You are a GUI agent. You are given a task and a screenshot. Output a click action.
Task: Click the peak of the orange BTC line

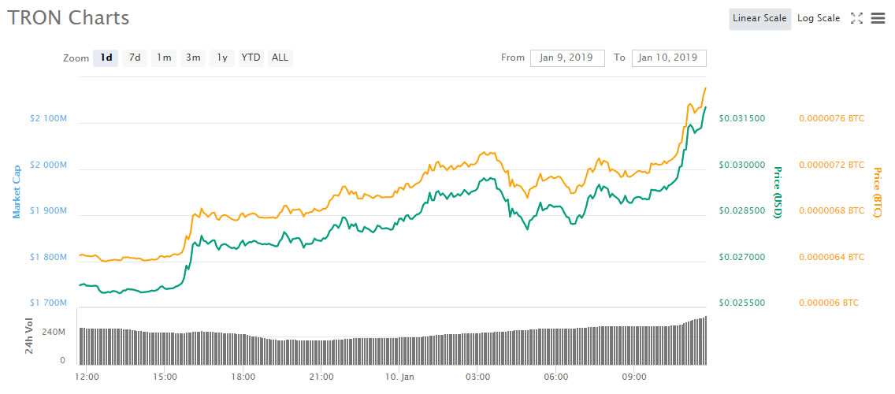pos(704,88)
